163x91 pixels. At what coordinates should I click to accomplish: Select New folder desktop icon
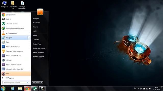(13, 5)
